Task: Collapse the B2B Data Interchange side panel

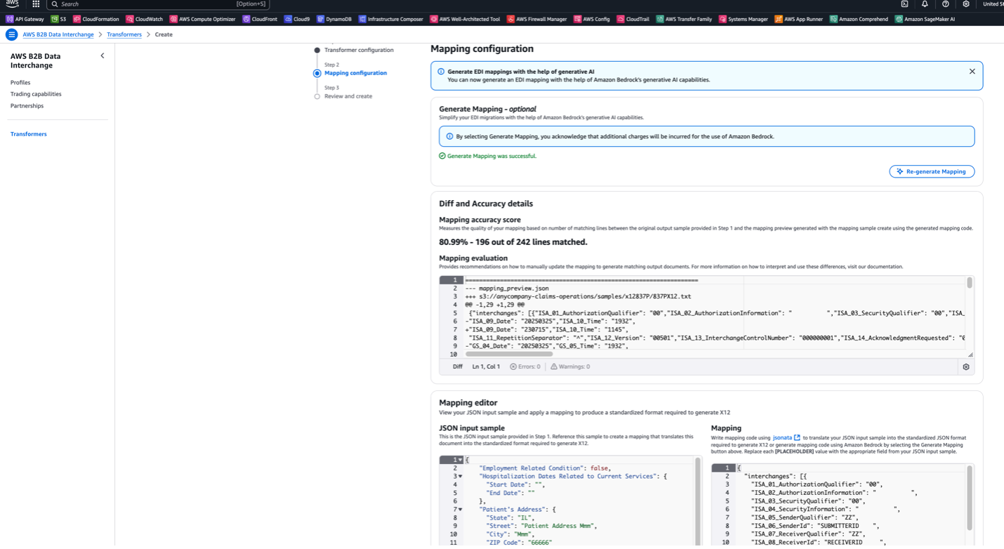Action: [102, 55]
